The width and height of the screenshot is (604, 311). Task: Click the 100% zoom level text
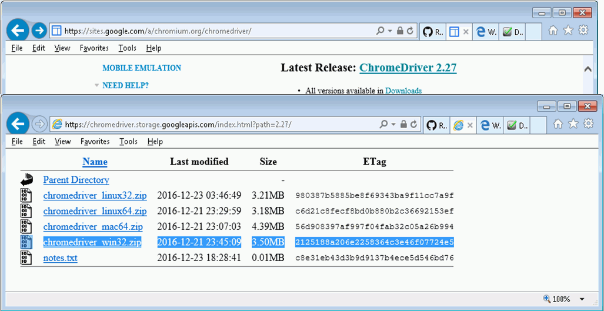coord(561,299)
